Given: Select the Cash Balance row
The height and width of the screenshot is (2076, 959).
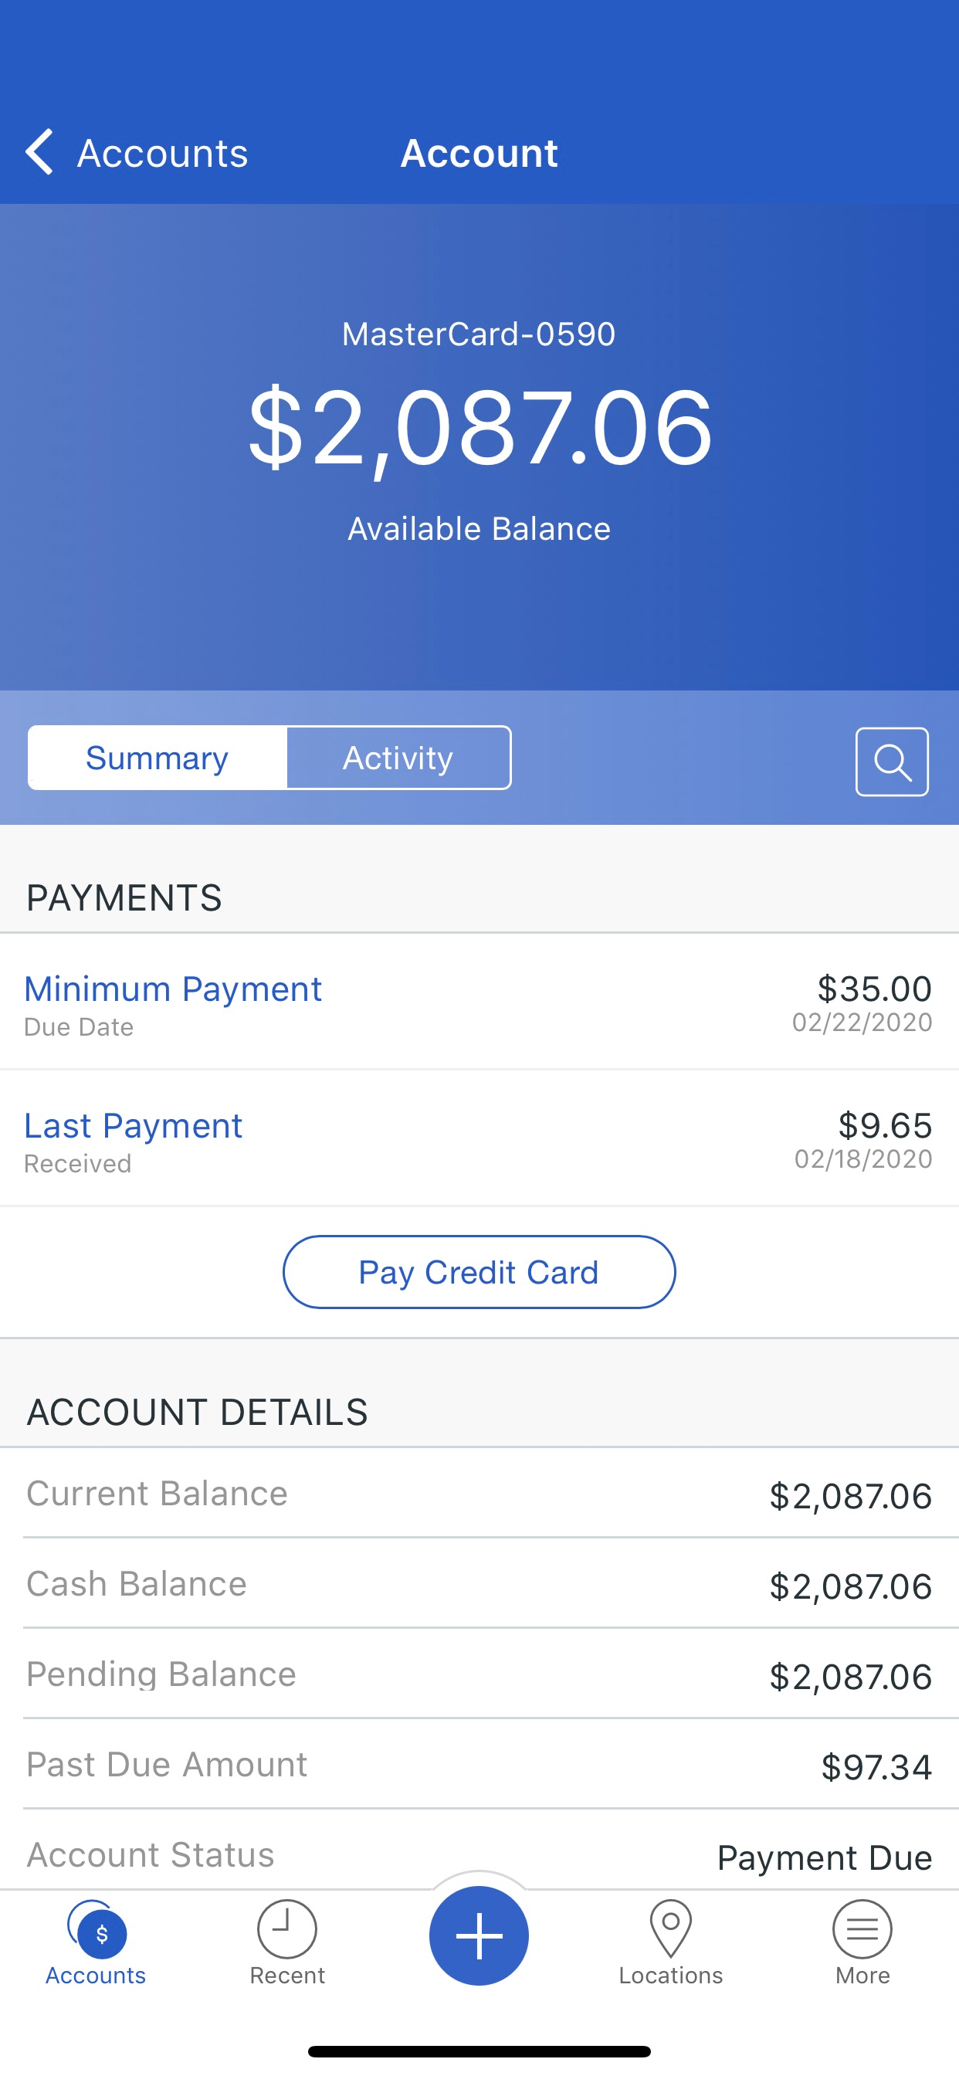Looking at the screenshot, I should pyautogui.click(x=479, y=1583).
